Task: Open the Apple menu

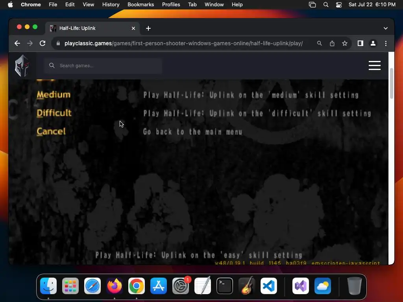Action: click(x=10, y=5)
